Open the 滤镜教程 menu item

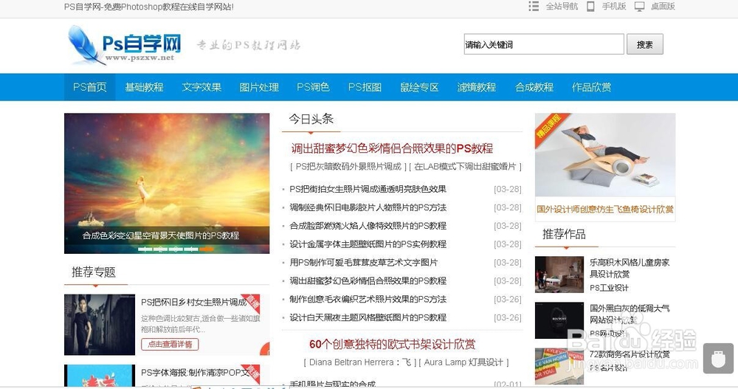click(476, 87)
